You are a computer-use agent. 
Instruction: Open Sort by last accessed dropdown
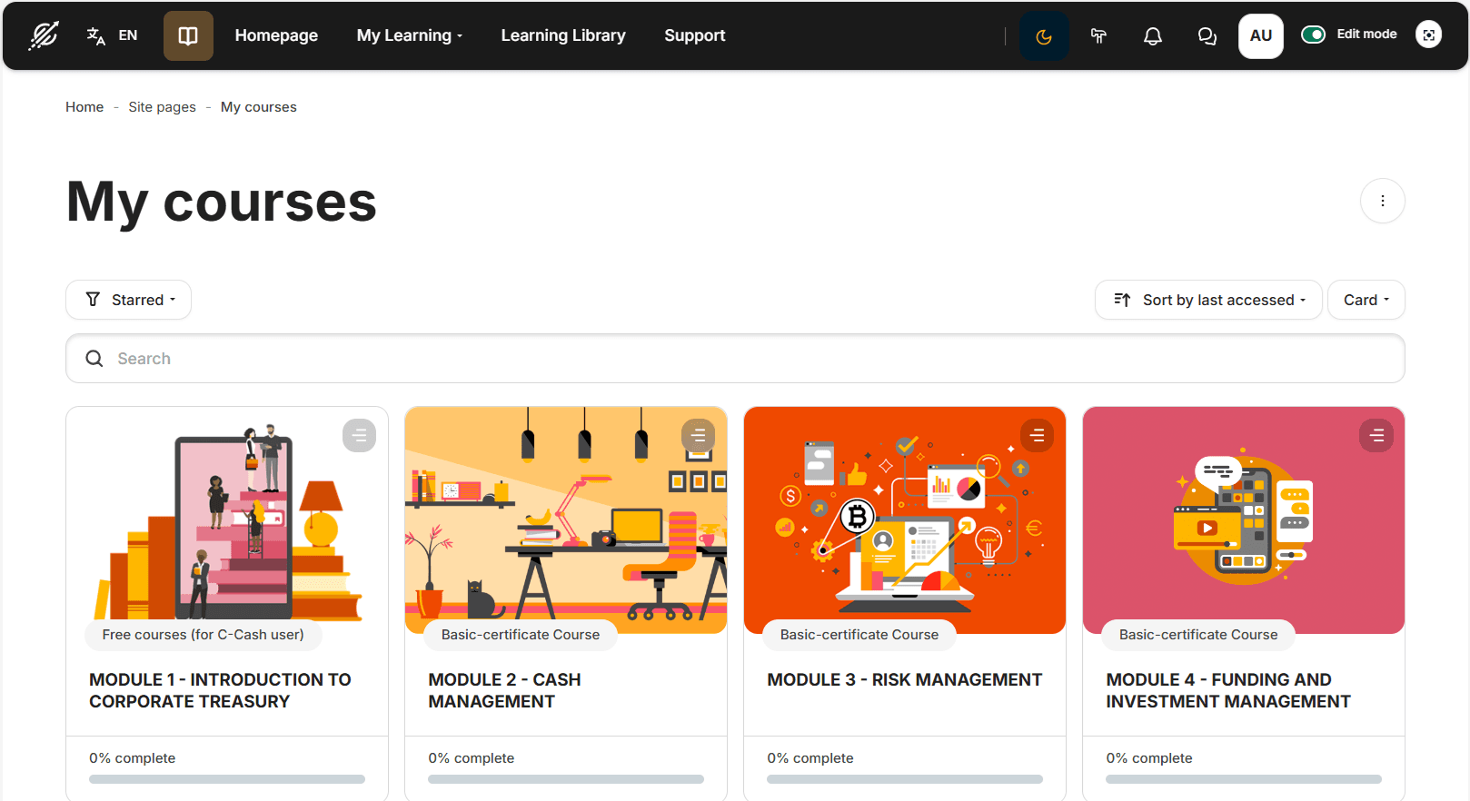tap(1208, 300)
